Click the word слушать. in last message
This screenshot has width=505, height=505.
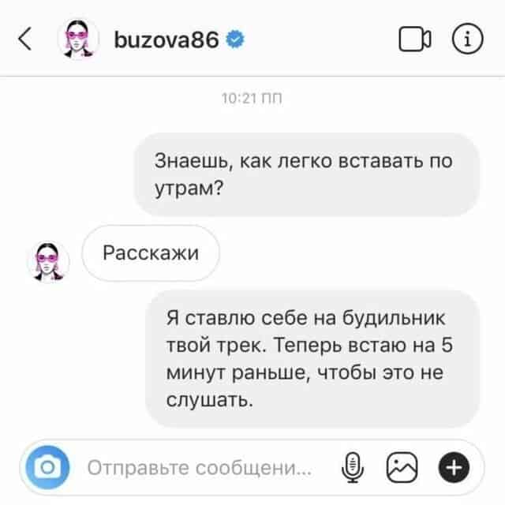coord(210,400)
